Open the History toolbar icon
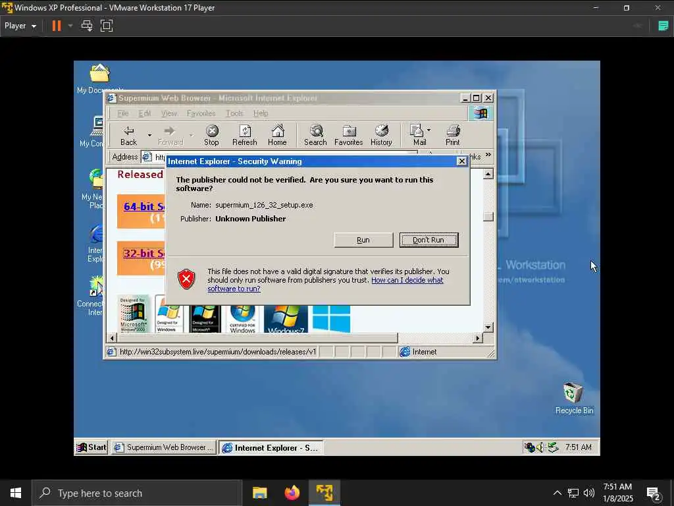This screenshot has height=506, width=674. [x=381, y=135]
